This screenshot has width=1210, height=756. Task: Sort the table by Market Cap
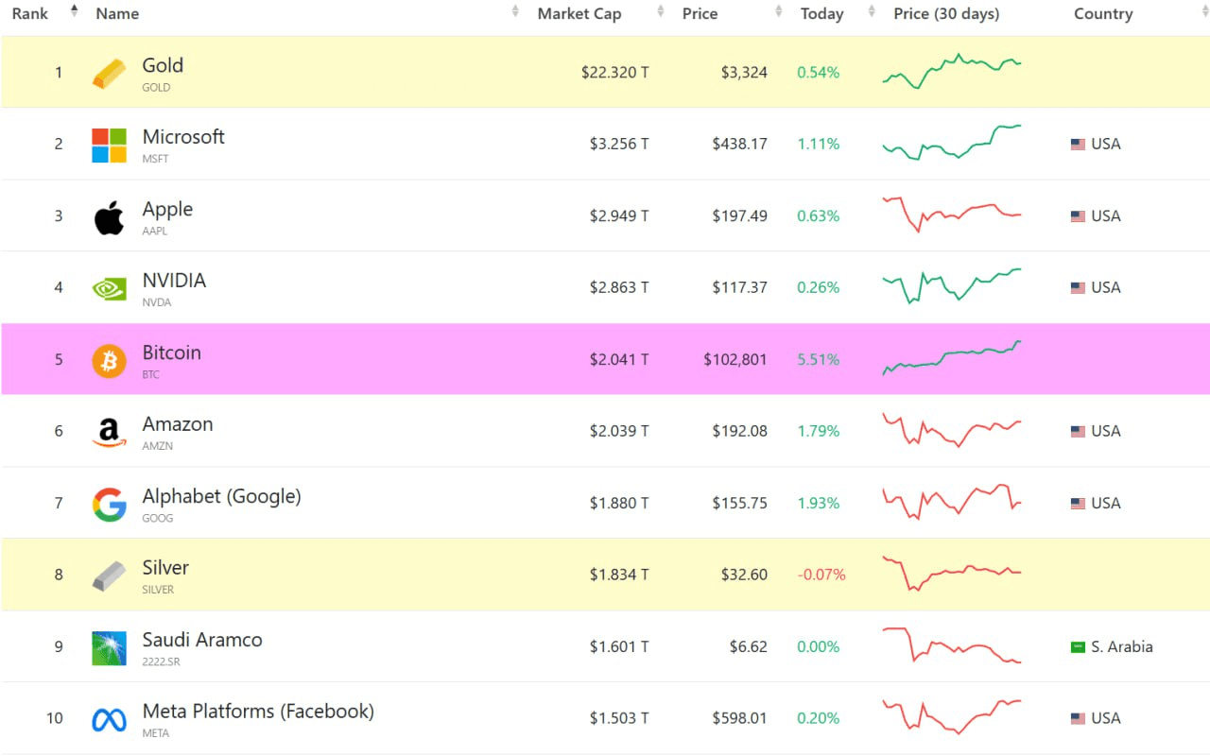point(579,14)
